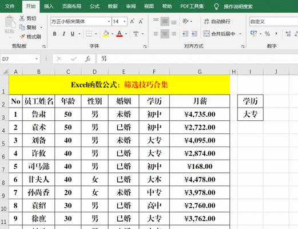Select header cell 员工姓名
The image size is (298, 229).
39,101
